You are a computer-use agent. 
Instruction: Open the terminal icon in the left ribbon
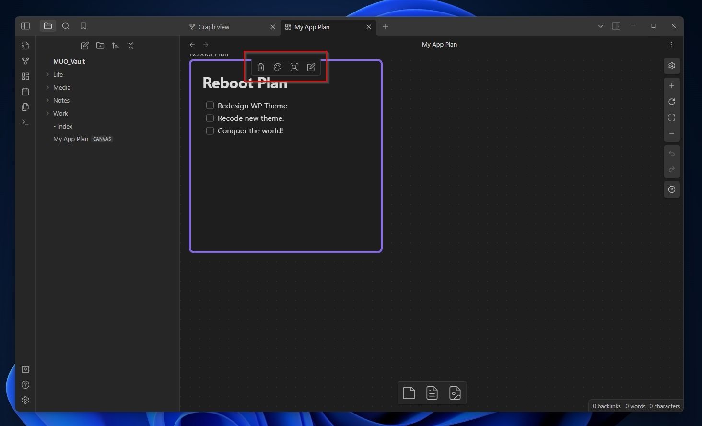[x=25, y=122]
